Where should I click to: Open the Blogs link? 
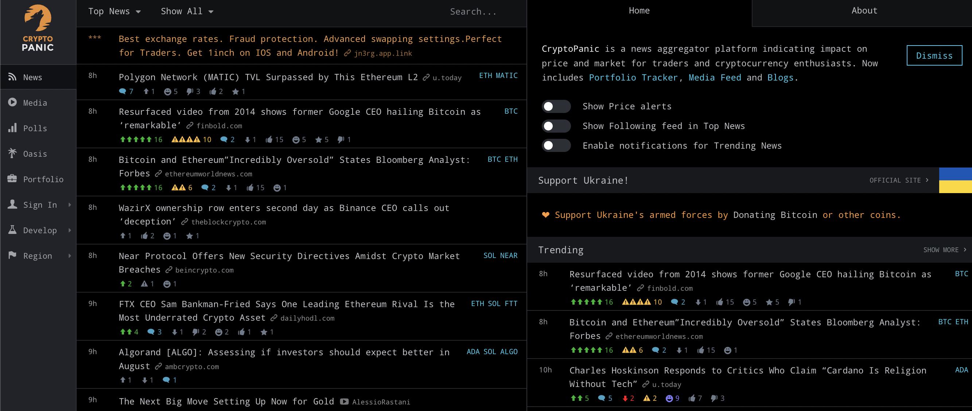(780, 78)
